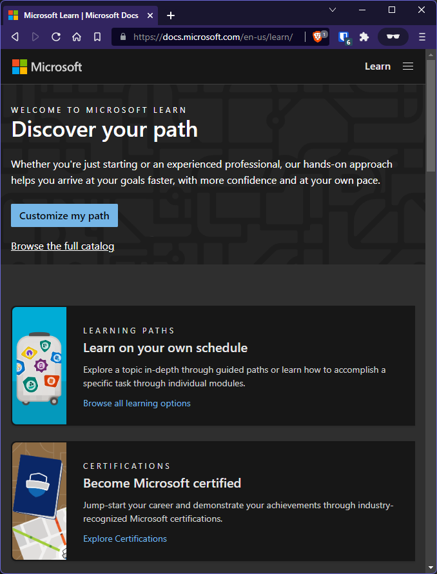Click 'Become Microsoft certified' heading
The height and width of the screenshot is (574, 437).
point(162,483)
